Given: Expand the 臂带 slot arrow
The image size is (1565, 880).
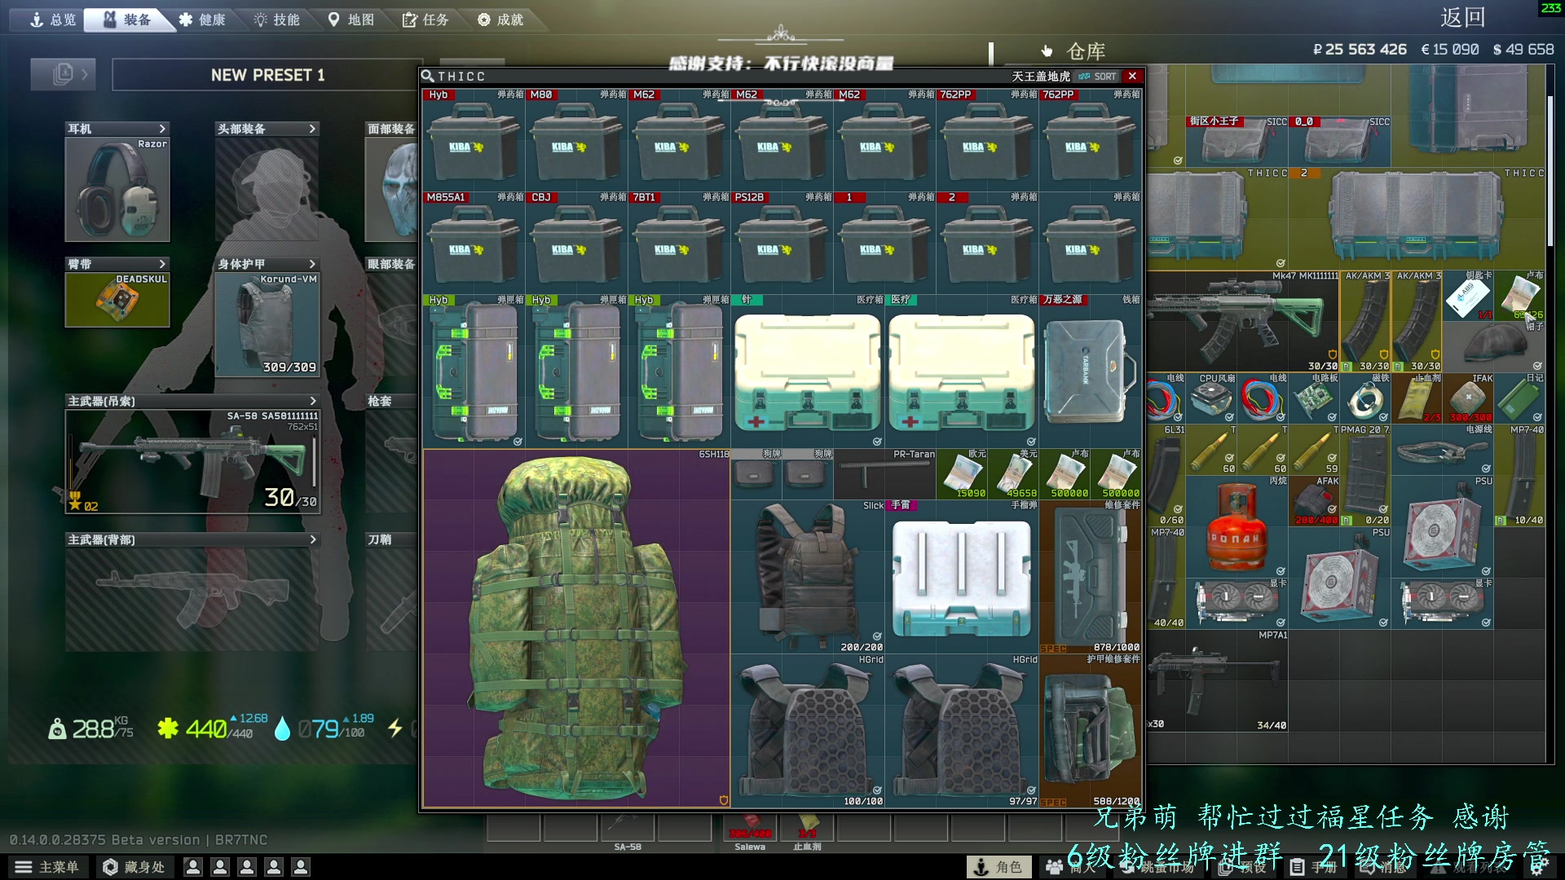Looking at the screenshot, I should [162, 264].
